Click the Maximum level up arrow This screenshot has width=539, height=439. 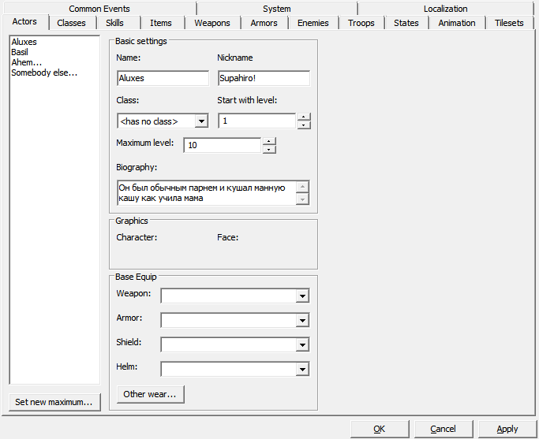click(269, 141)
